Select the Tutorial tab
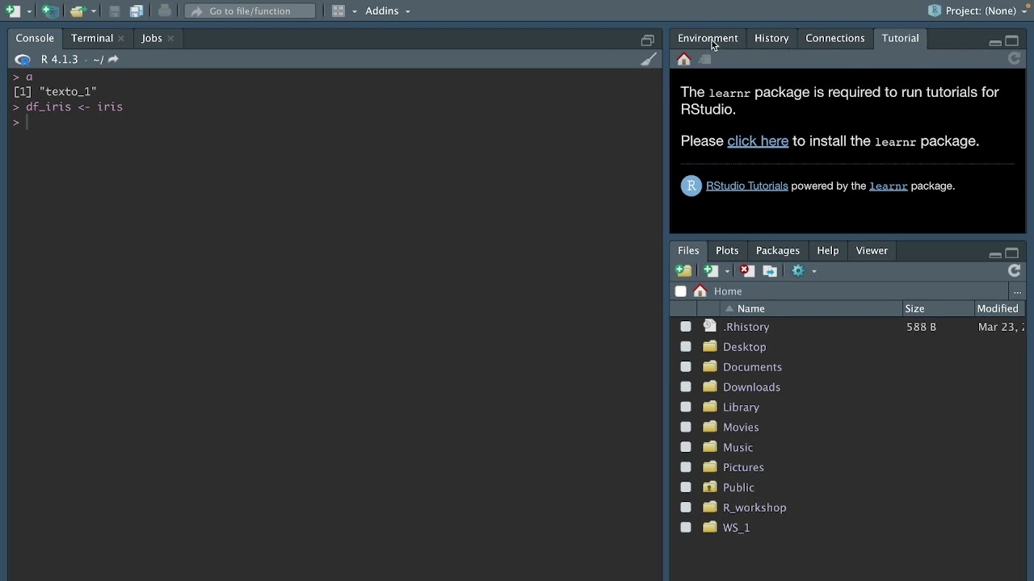This screenshot has height=581, width=1034. pos(900,38)
